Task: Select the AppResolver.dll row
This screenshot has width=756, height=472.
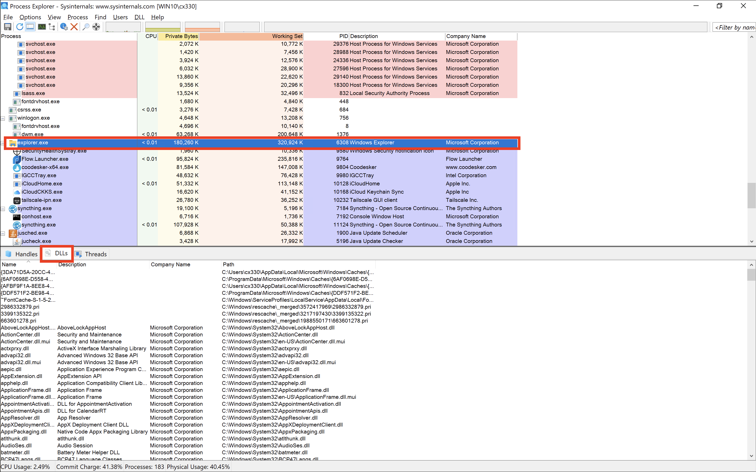Action: [187, 418]
